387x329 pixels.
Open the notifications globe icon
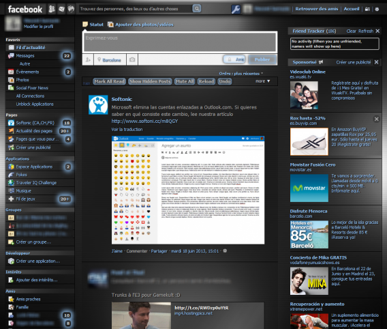pyautogui.click(x=71, y=9)
